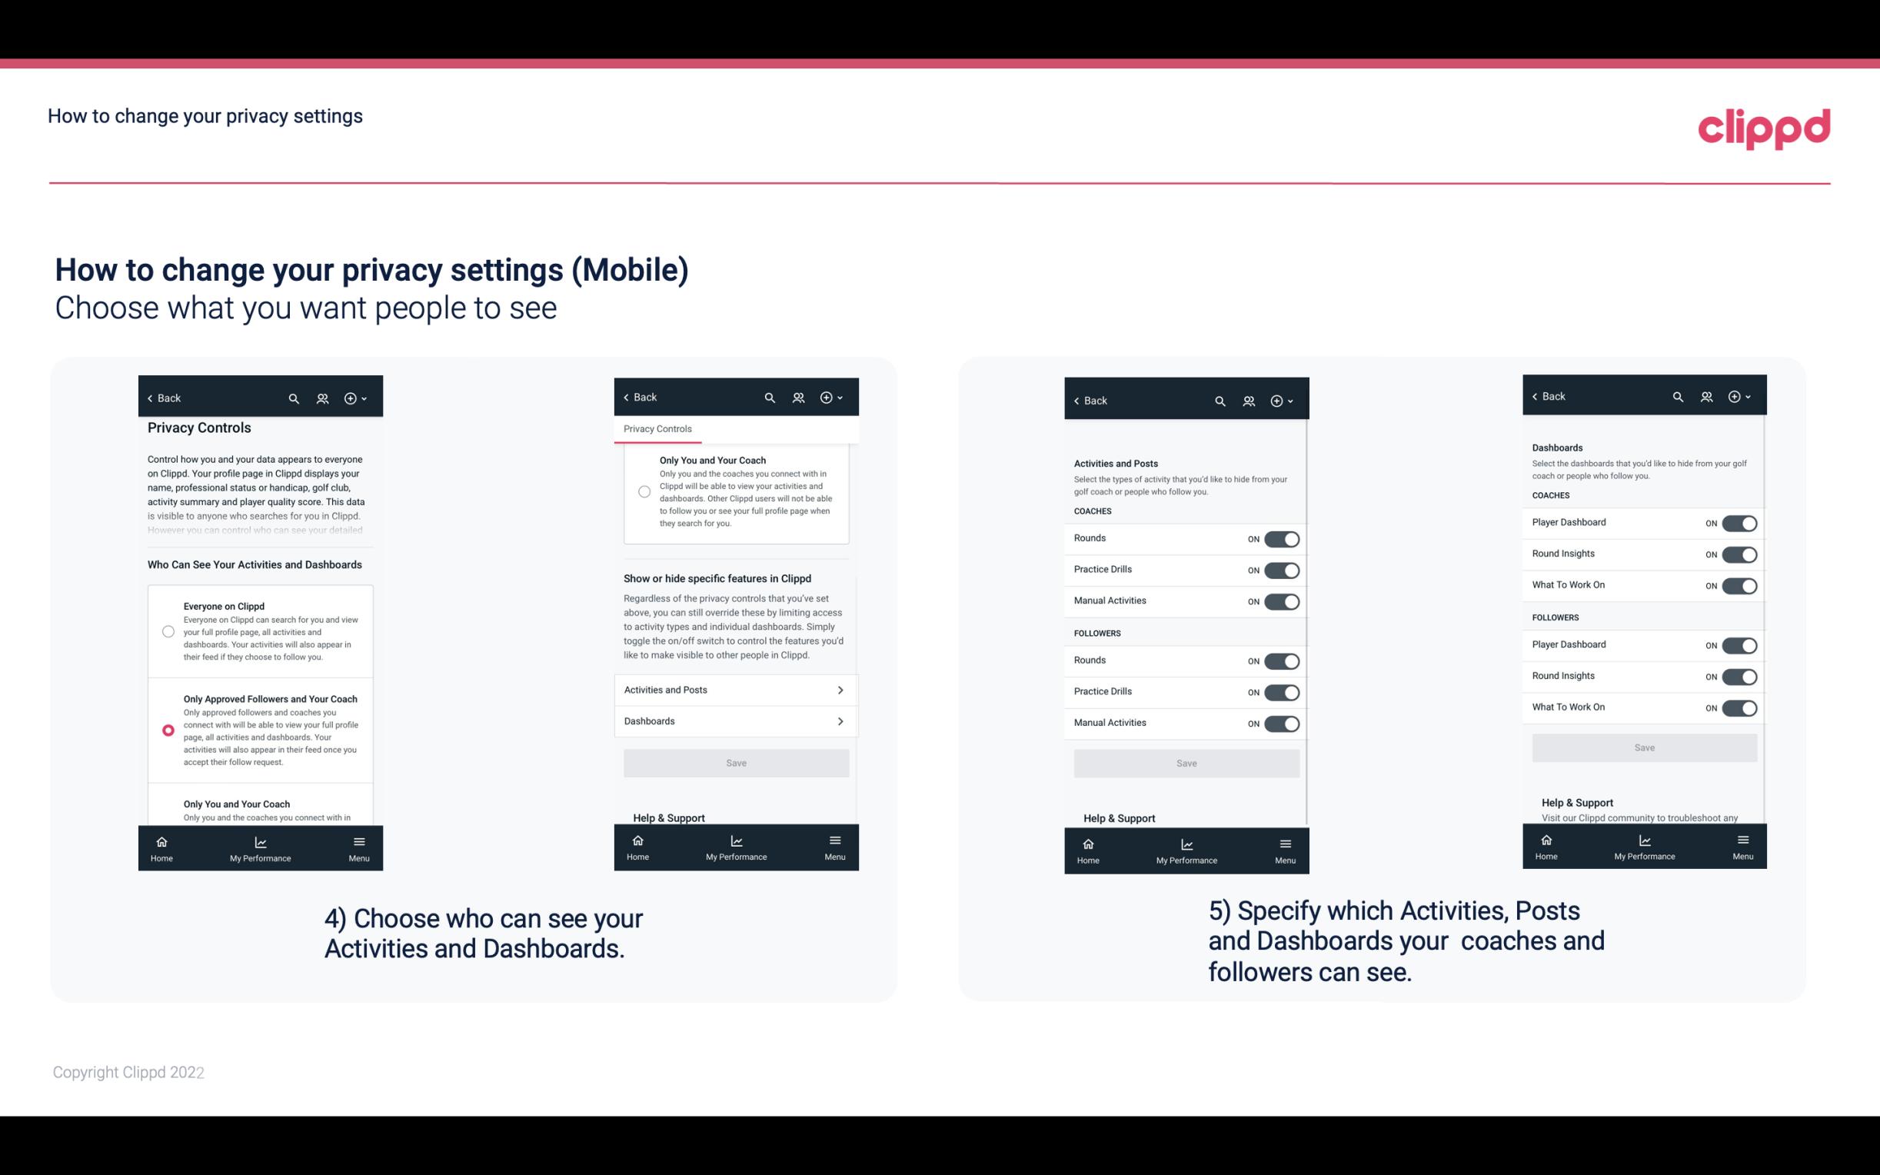The image size is (1880, 1175).
Task: Click the Save button on Activities screen
Action: [x=1186, y=762]
